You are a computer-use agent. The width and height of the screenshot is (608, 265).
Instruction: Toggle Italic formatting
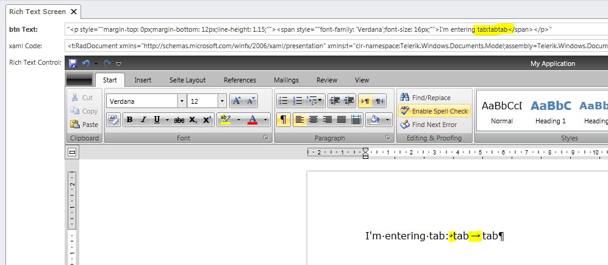[x=143, y=120]
